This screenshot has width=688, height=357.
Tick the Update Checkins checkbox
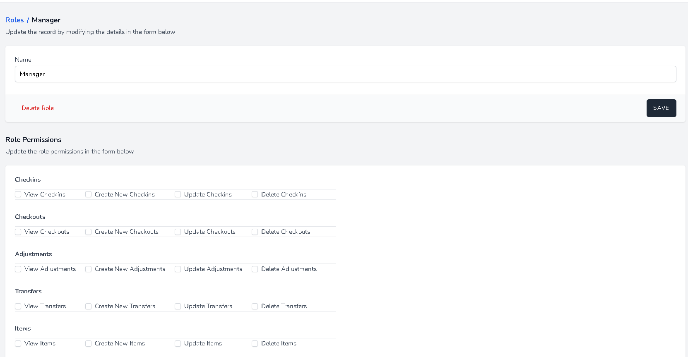pyautogui.click(x=178, y=194)
